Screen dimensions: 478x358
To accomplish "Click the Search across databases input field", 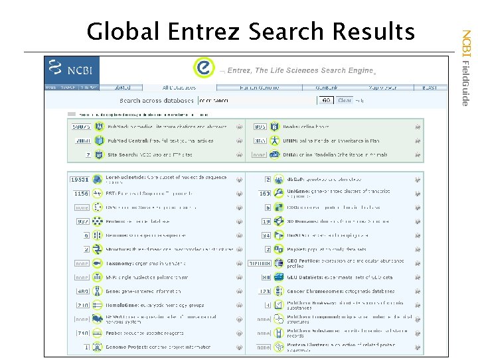I will point(258,101).
